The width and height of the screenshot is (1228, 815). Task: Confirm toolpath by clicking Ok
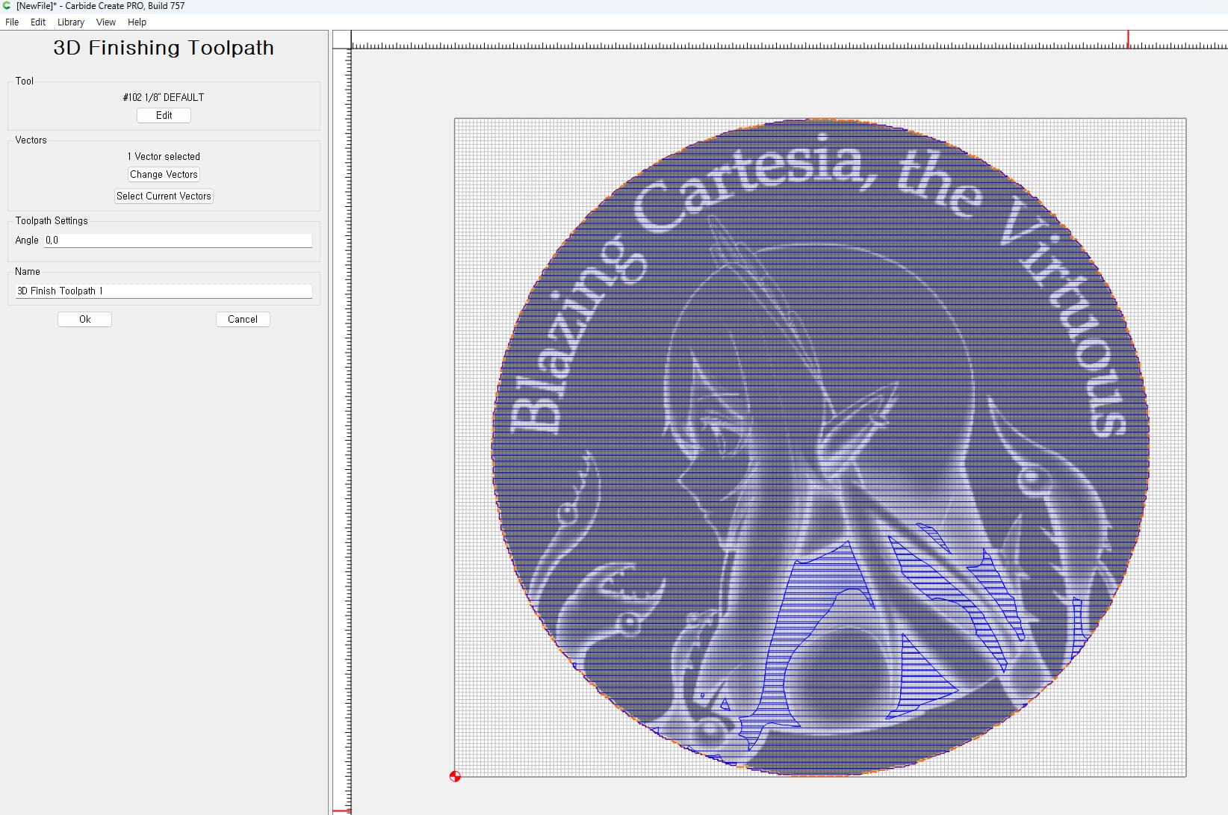(84, 319)
